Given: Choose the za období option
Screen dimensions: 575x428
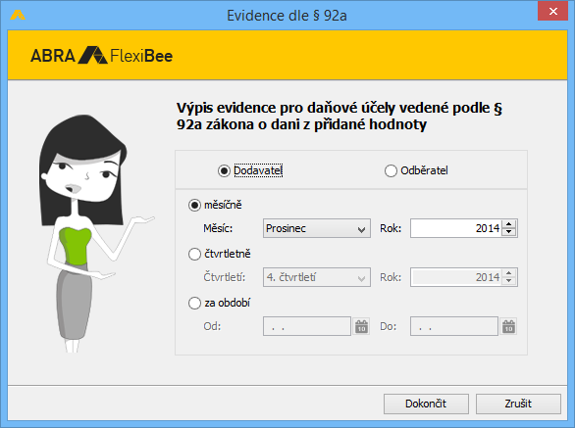Looking at the screenshot, I should pyautogui.click(x=219, y=304).
